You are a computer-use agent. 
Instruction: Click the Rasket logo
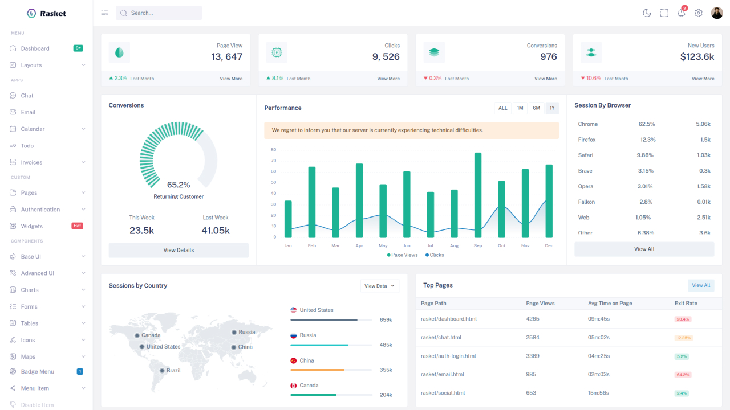pyautogui.click(x=47, y=13)
